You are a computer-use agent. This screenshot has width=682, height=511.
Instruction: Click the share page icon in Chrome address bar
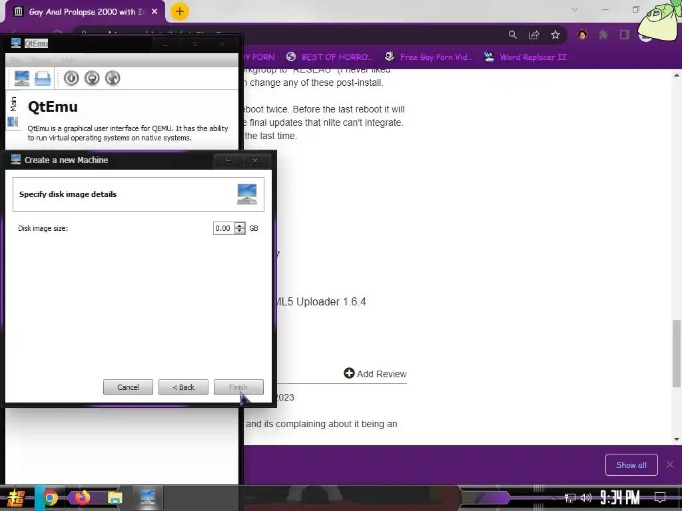point(534,35)
